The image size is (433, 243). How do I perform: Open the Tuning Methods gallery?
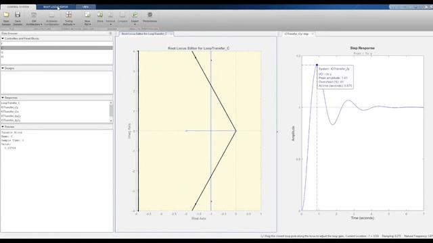[68, 18]
